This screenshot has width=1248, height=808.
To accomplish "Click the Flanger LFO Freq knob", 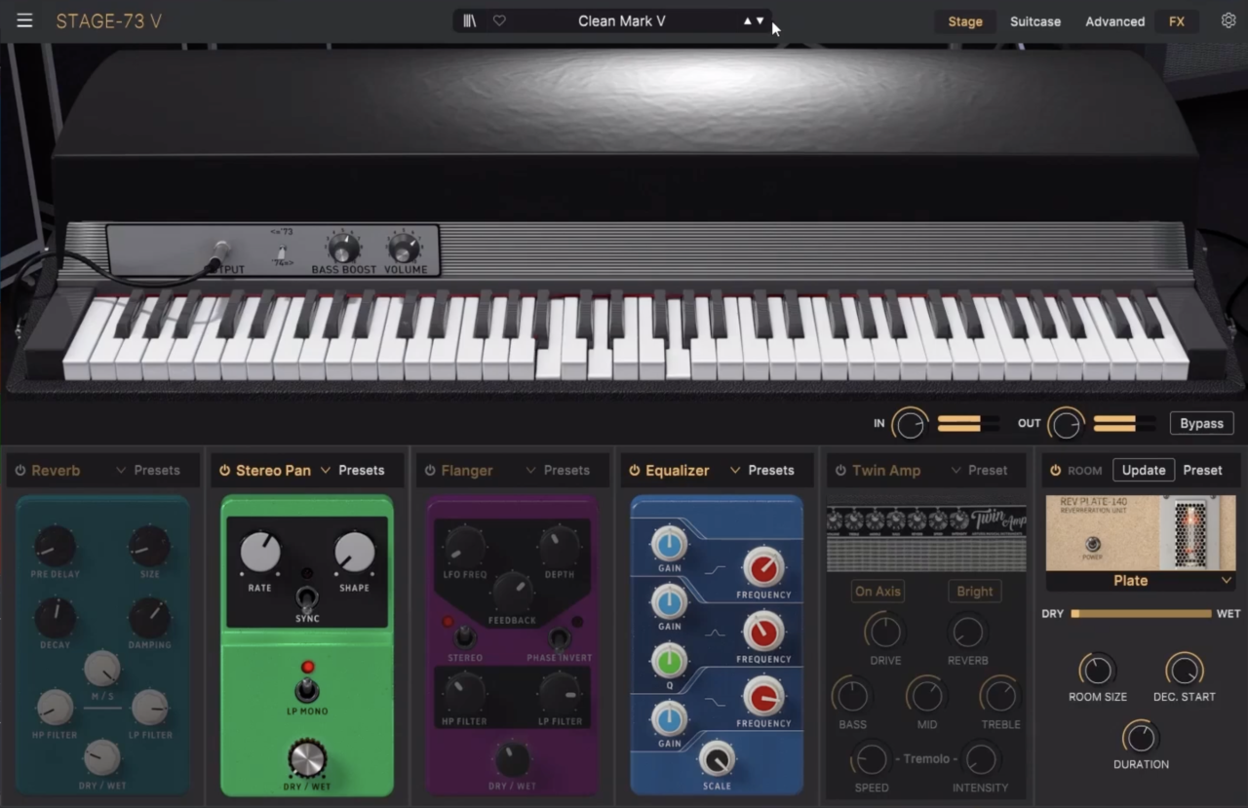I will coord(465,546).
